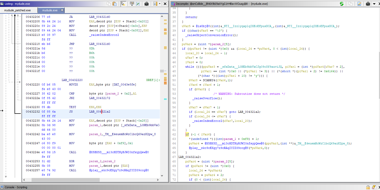The image size is (380, 190).
Task: Open the Listing diff view icon
Action: (x=138, y=4)
